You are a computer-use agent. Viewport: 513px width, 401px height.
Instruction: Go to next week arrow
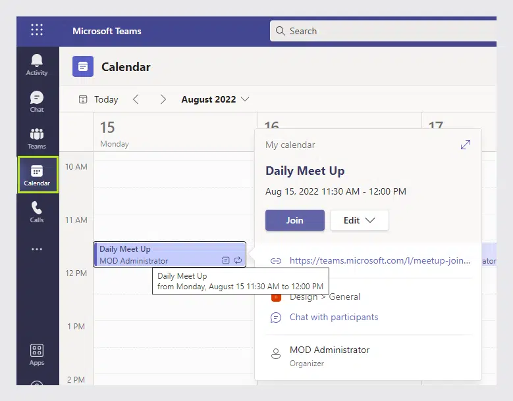click(x=163, y=99)
